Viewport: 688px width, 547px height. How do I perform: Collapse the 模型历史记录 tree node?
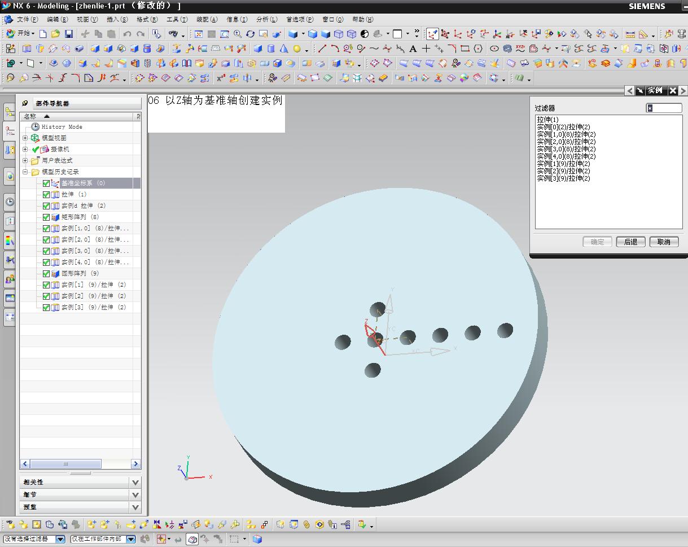pos(25,172)
